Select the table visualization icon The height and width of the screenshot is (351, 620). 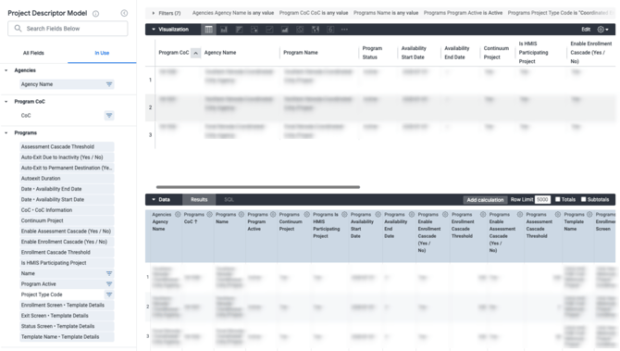[208, 30]
